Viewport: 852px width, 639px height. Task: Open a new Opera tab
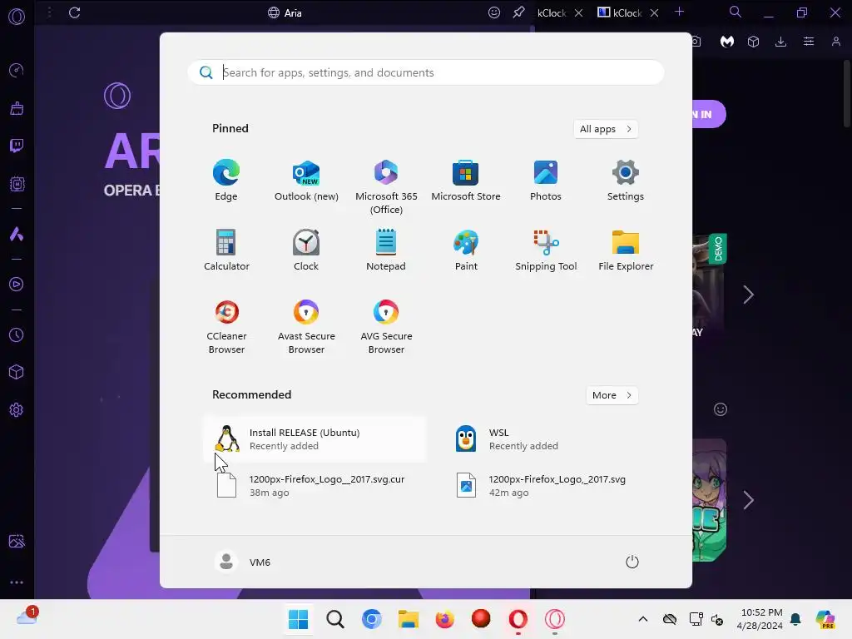679,12
